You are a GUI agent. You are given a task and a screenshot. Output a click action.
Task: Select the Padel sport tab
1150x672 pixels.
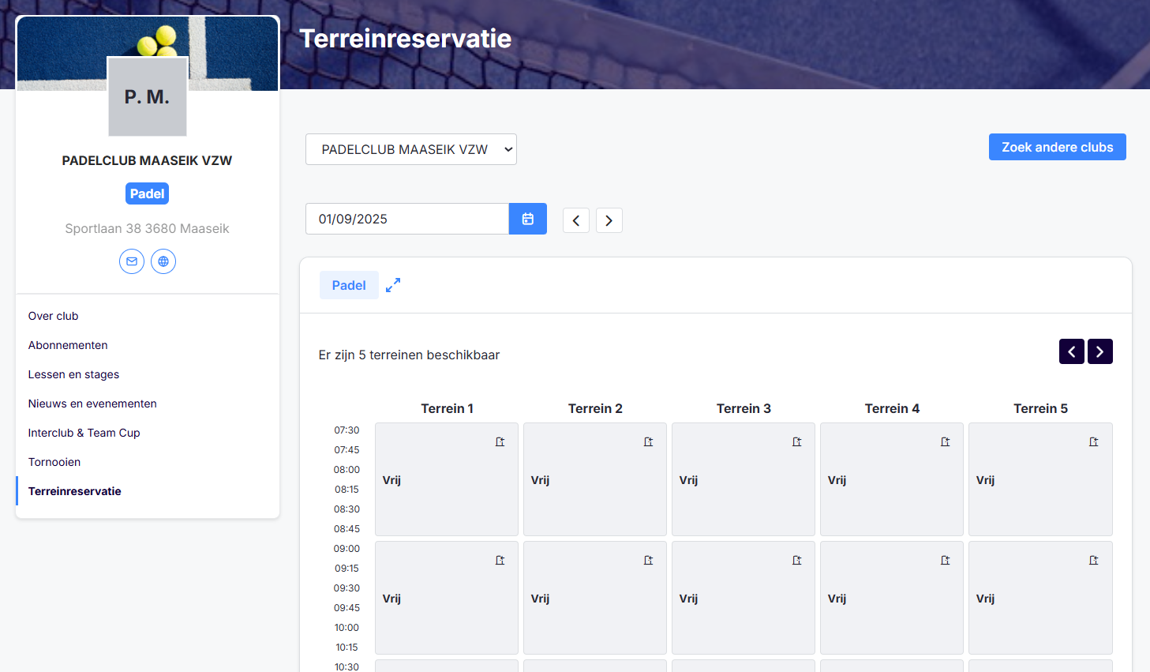coord(349,285)
